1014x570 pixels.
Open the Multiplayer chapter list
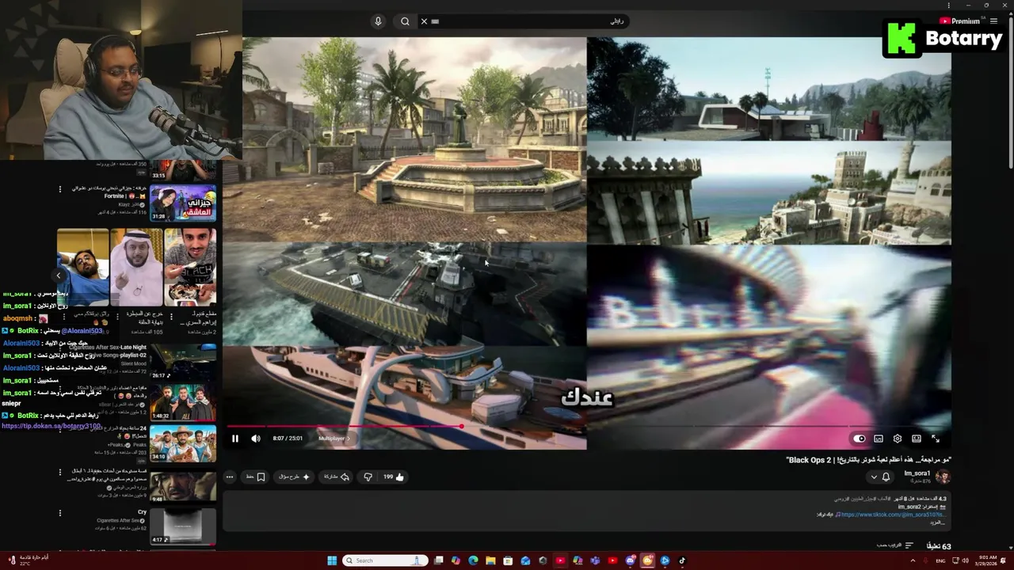point(334,439)
